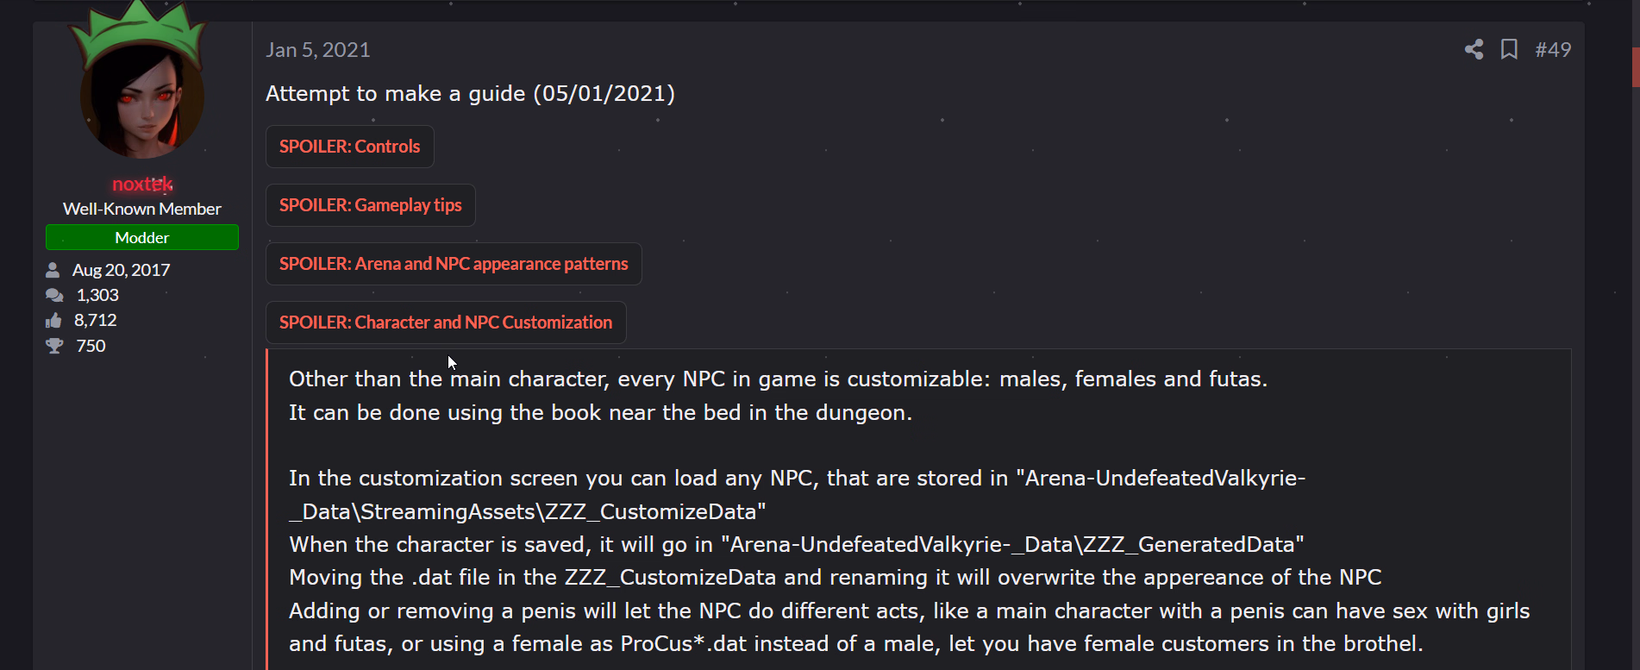Click the 750 trophy points number
This screenshot has height=670, width=1640.
[x=91, y=346]
